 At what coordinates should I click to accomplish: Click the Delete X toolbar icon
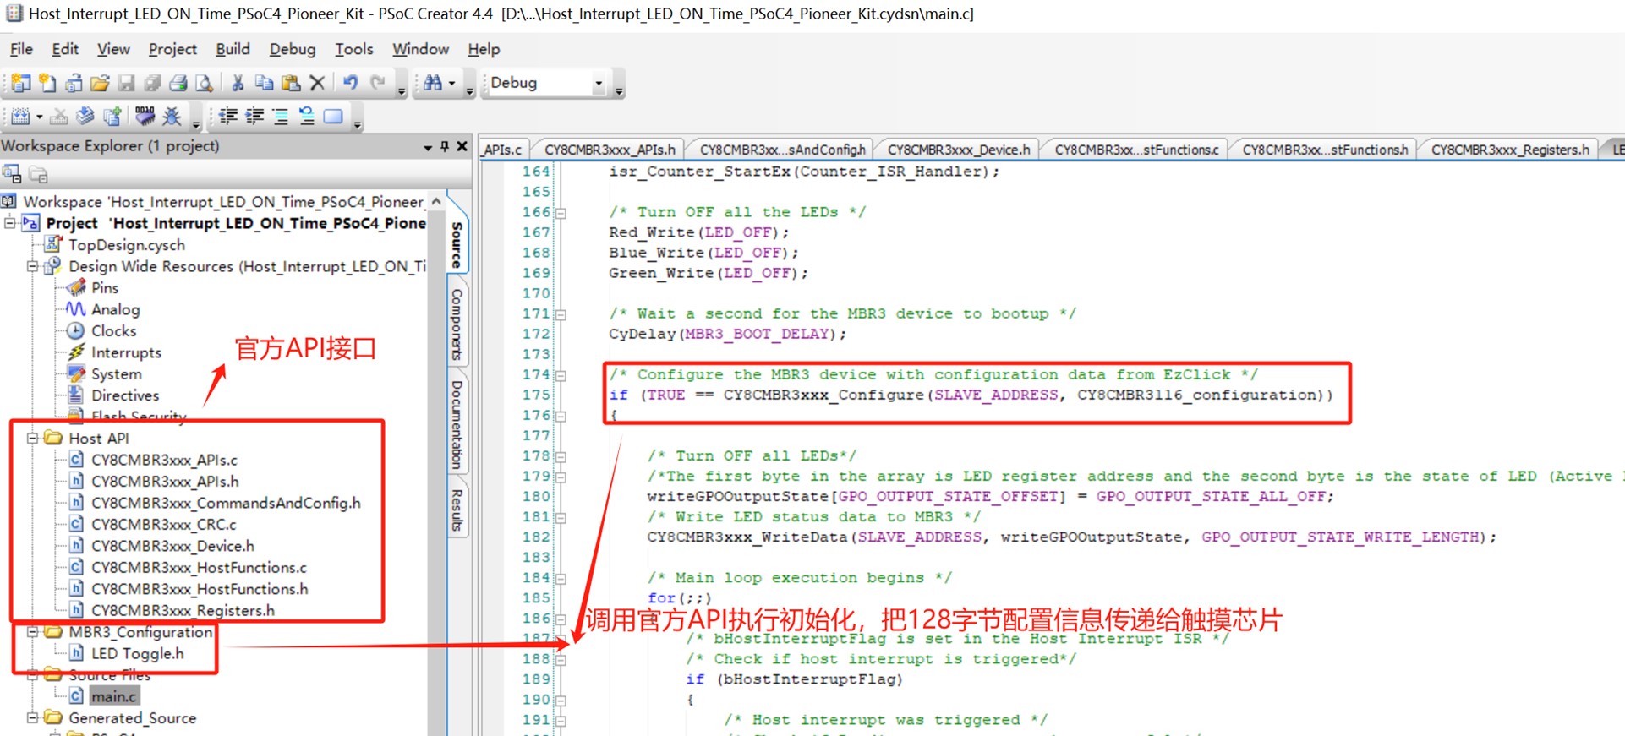pos(317,83)
